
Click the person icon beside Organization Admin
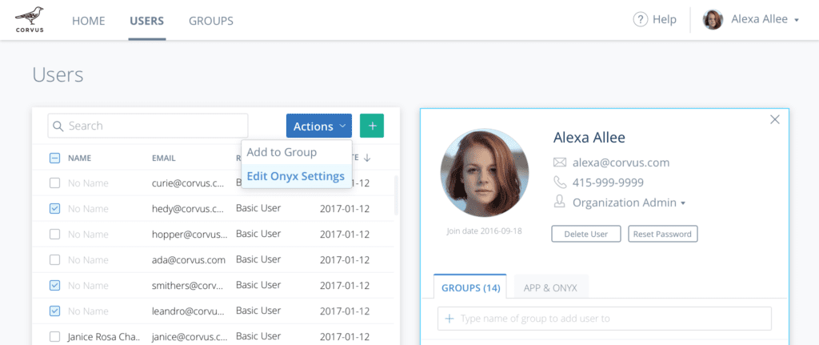559,203
